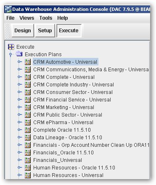
Task: Expand CRM Consumer Sector - Universal plan
Action: (20, 92)
